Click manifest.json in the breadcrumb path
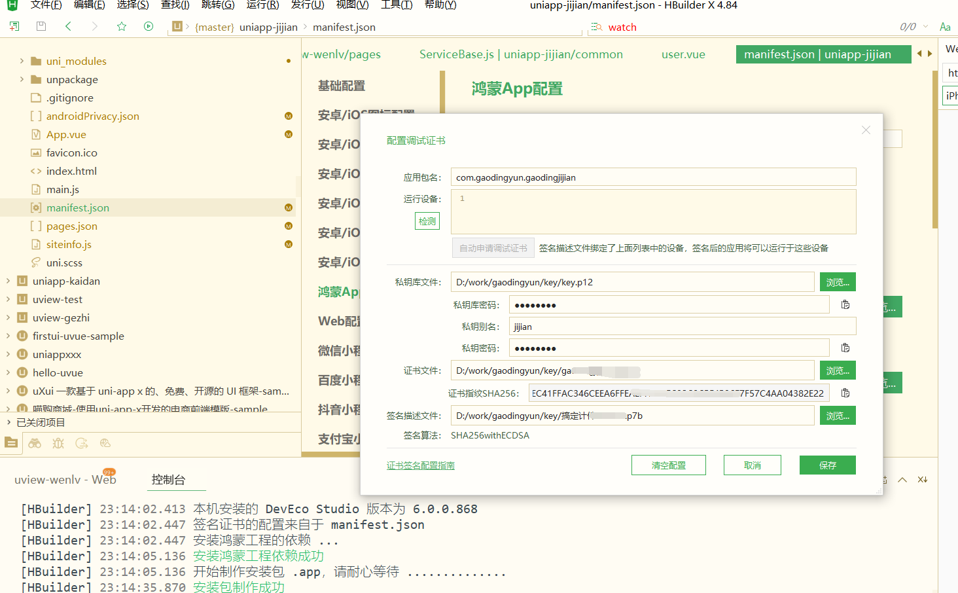 tap(344, 27)
